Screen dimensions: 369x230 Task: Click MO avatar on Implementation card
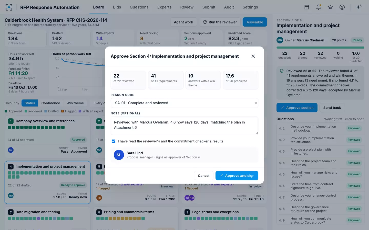click(11, 195)
